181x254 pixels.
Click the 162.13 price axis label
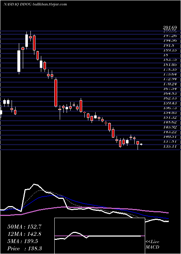[x=170, y=98]
